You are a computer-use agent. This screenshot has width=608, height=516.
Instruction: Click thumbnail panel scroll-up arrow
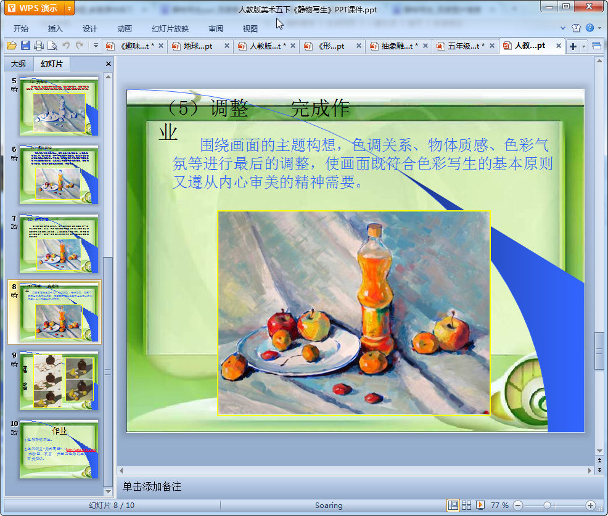coord(108,77)
